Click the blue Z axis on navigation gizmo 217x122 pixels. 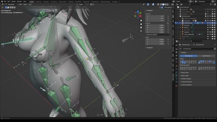pos(138,12)
